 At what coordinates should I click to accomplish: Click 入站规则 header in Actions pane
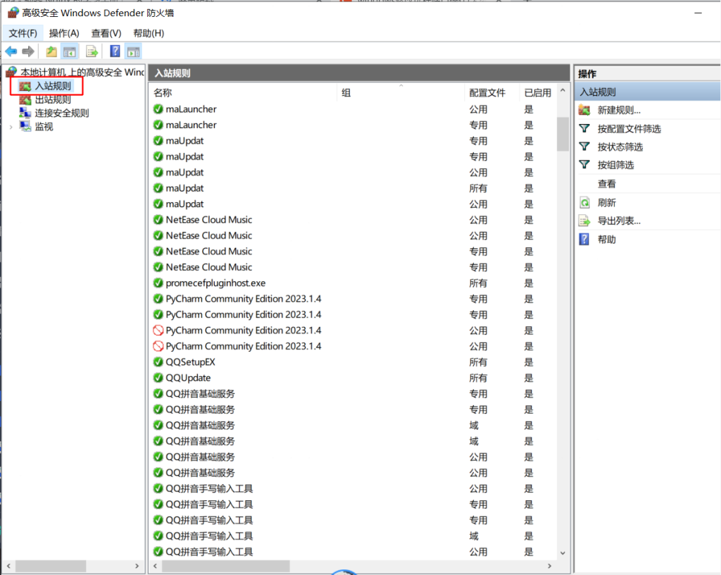648,92
